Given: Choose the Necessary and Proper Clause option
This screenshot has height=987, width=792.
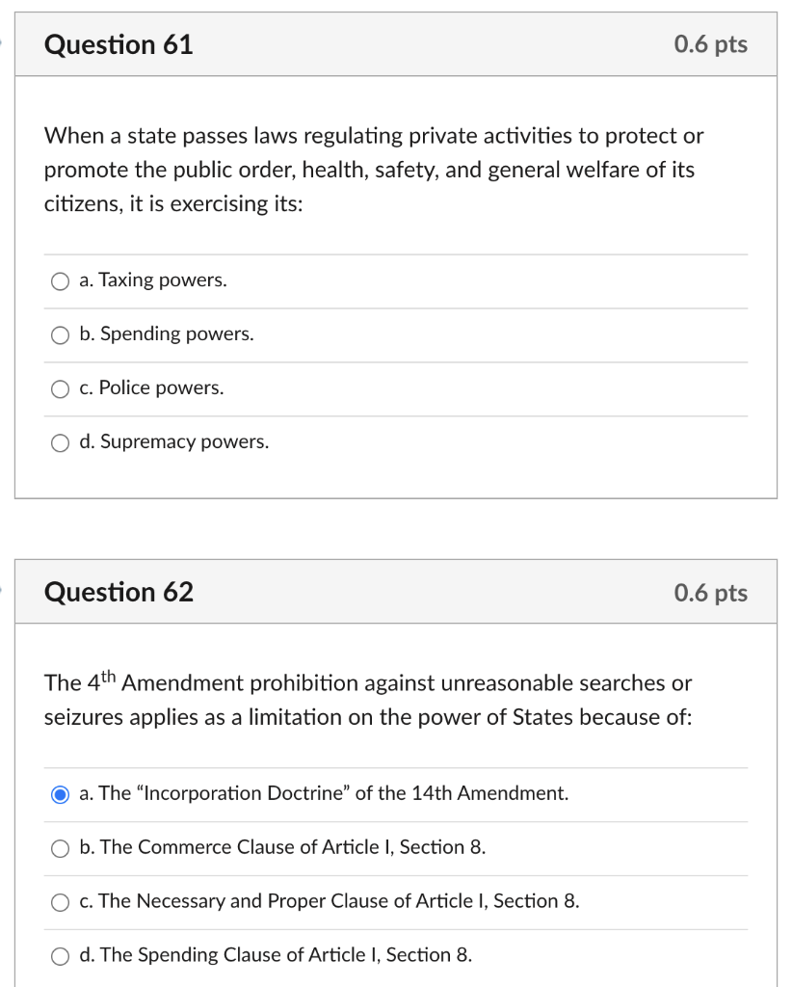Looking at the screenshot, I should click(60, 901).
